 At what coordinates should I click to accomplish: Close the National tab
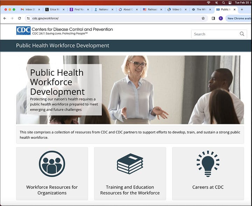112,10
